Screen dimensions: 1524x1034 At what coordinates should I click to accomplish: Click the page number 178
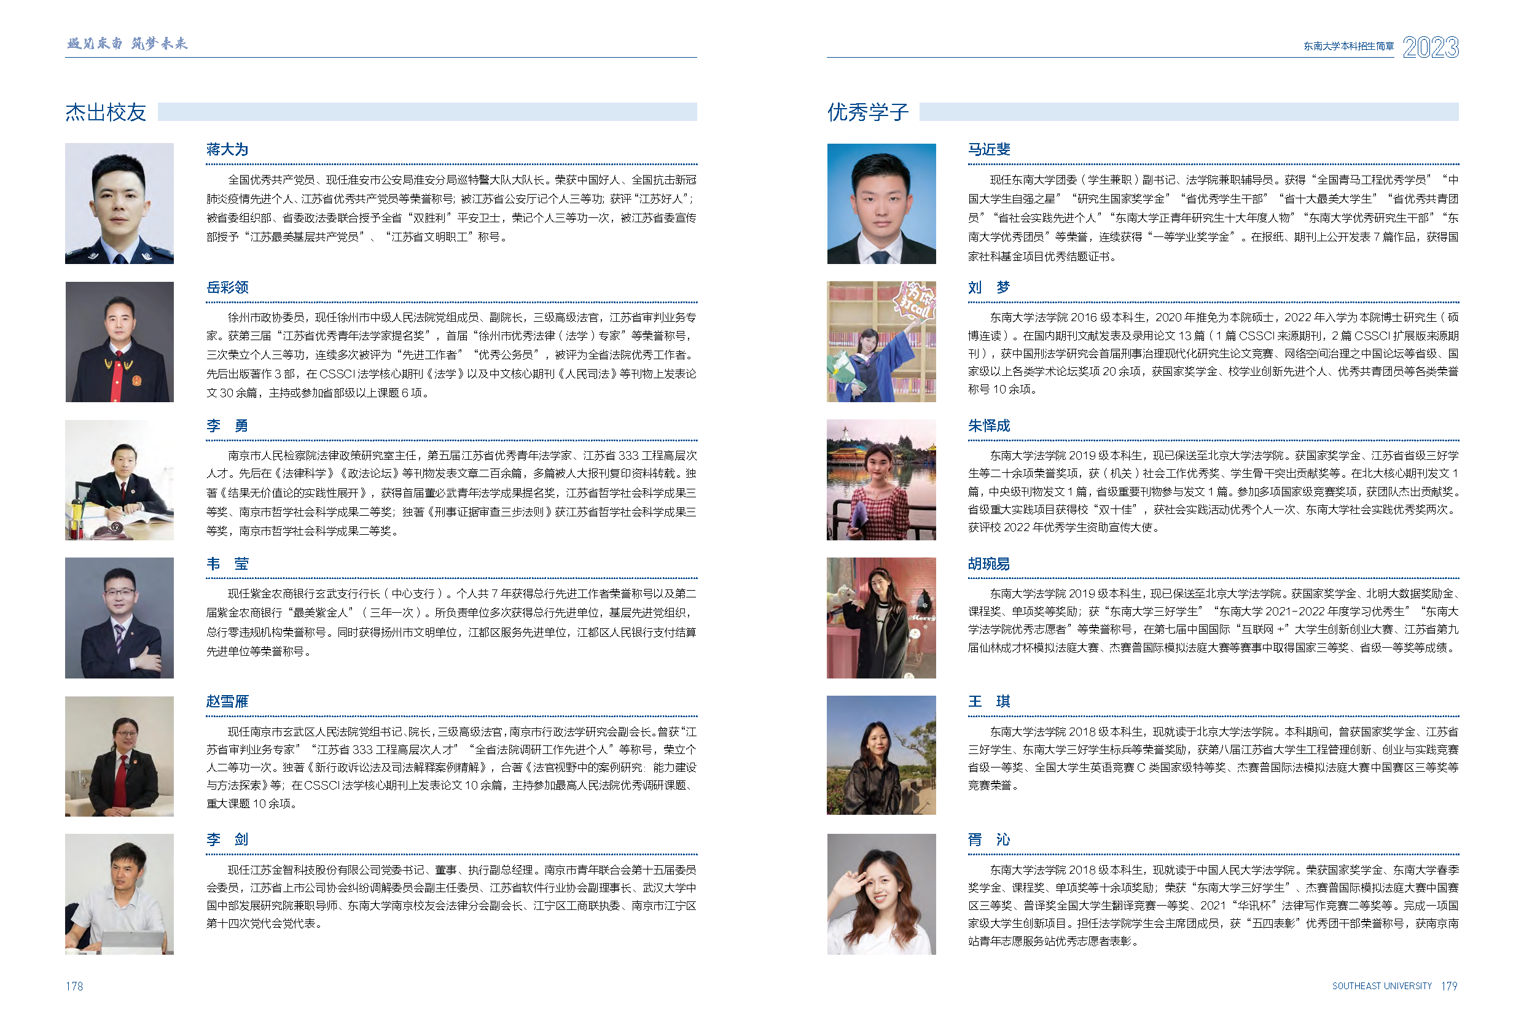74,986
